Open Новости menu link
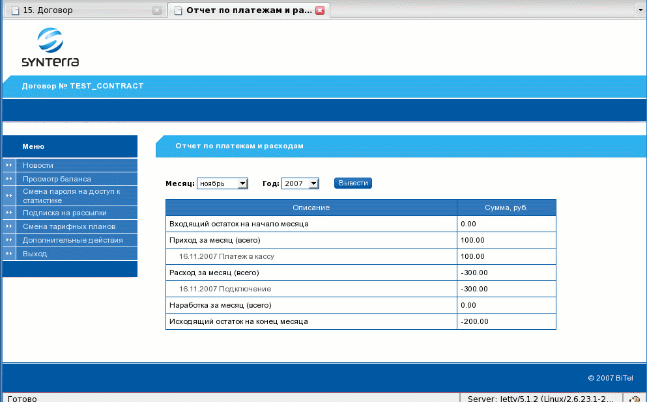Screen dimensions: 647x402 click(38, 165)
